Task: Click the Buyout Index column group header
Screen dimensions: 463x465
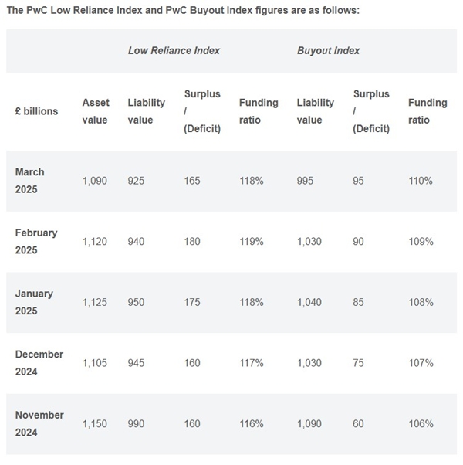Action: [x=328, y=50]
